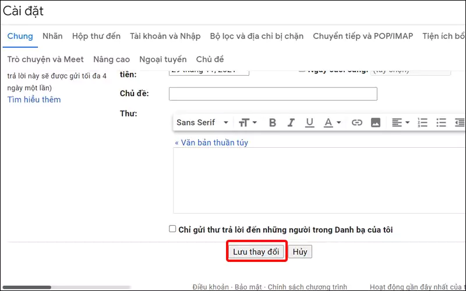Open the Sans Serif font dropdown
466x291 pixels.
pos(202,122)
